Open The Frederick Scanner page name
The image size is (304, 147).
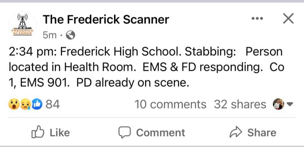106,20
